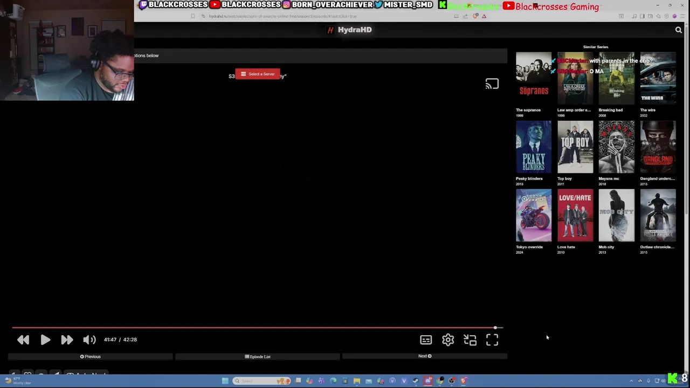This screenshot has height=388, width=690.
Task: Open the Brave Rewards triangle icon
Action: tap(484, 16)
